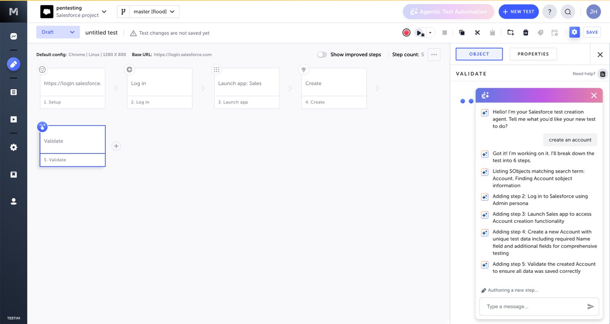Expand the Draft status dropdown
The height and width of the screenshot is (324, 610).
pyautogui.click(x=58, y=32)
